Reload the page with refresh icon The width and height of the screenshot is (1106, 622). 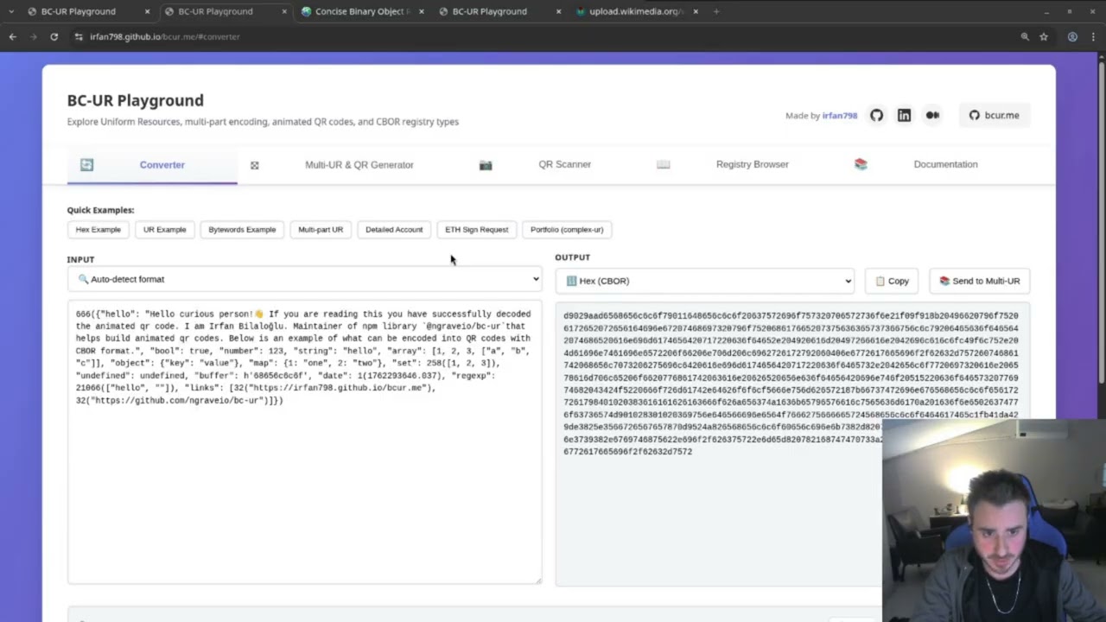click(x=54, y=37)
